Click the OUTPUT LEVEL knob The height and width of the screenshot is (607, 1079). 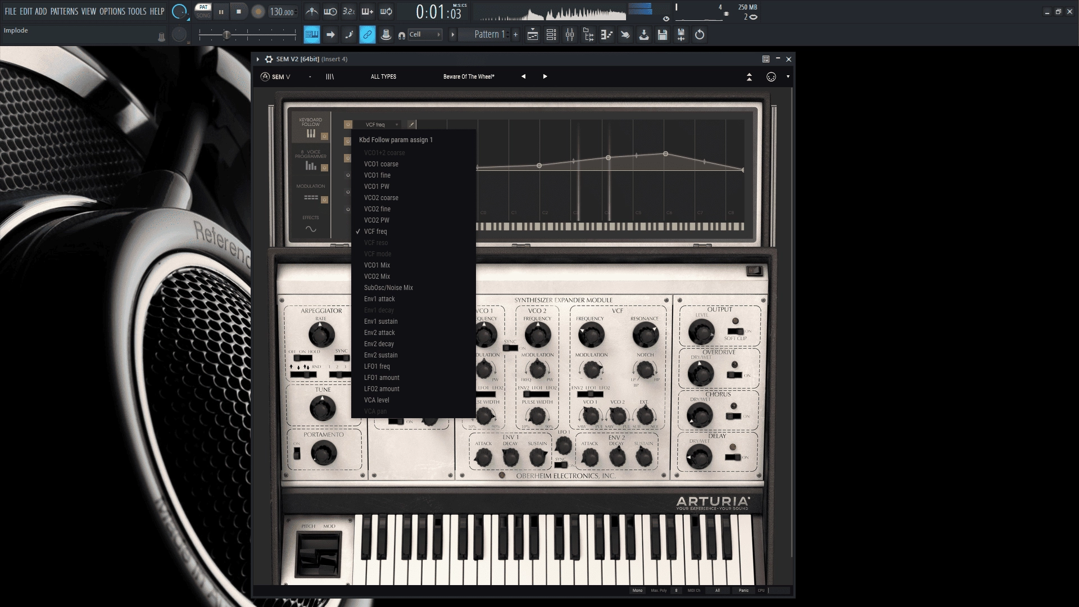point(701,332)
